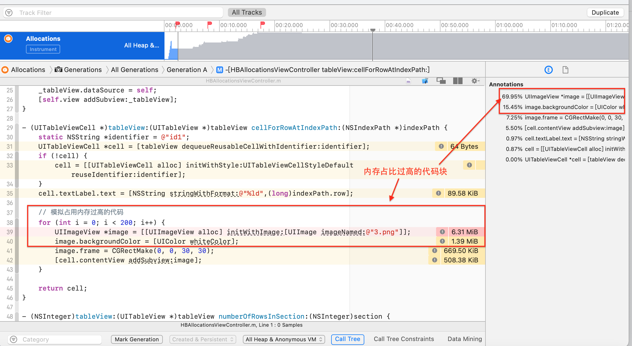Click the second red generation flag
The image size is (632, 346).
click(x=209, y=24)
